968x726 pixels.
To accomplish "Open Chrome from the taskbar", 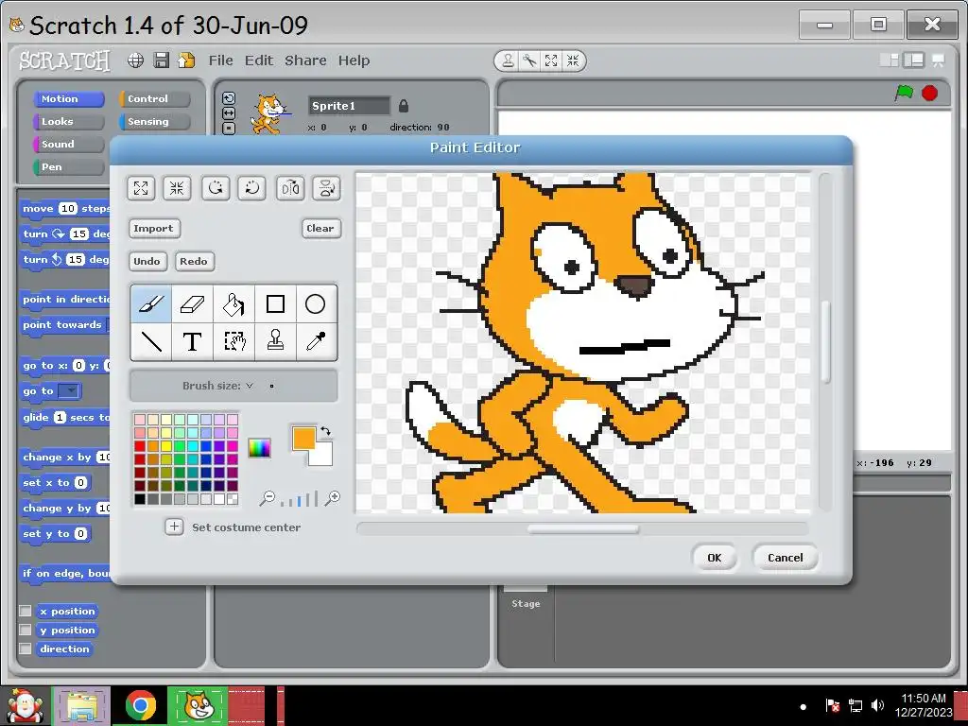I will [x=141, y=705].
